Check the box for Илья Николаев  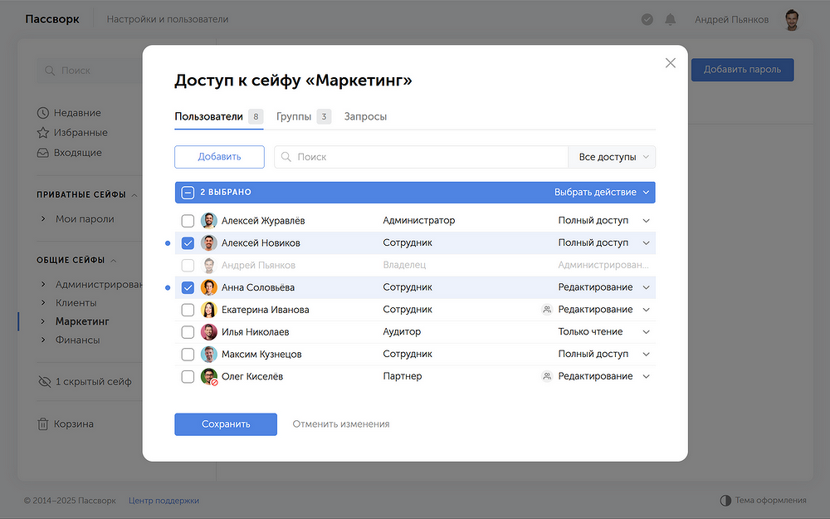click(x=188, y=332)
